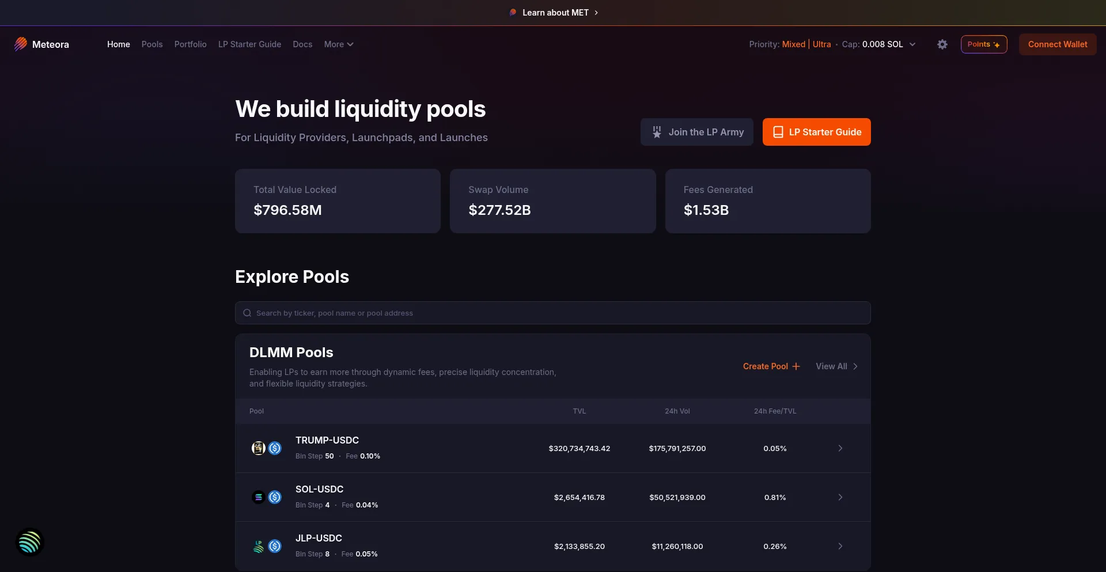The height and width of the screenshot is (572, 1106).
Task: Open the Points button
Action: (x=983, y=44)
